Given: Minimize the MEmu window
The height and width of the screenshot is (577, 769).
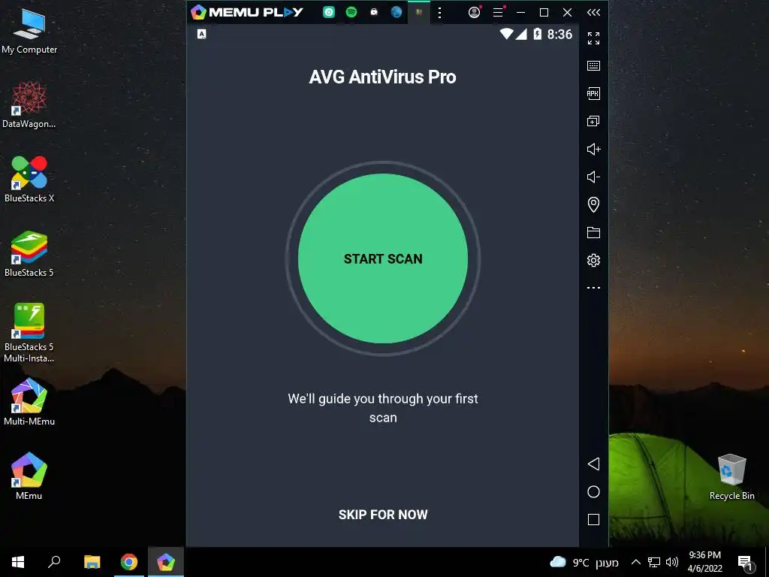Looking at the screenshot, I should click(x=521, y=12).
